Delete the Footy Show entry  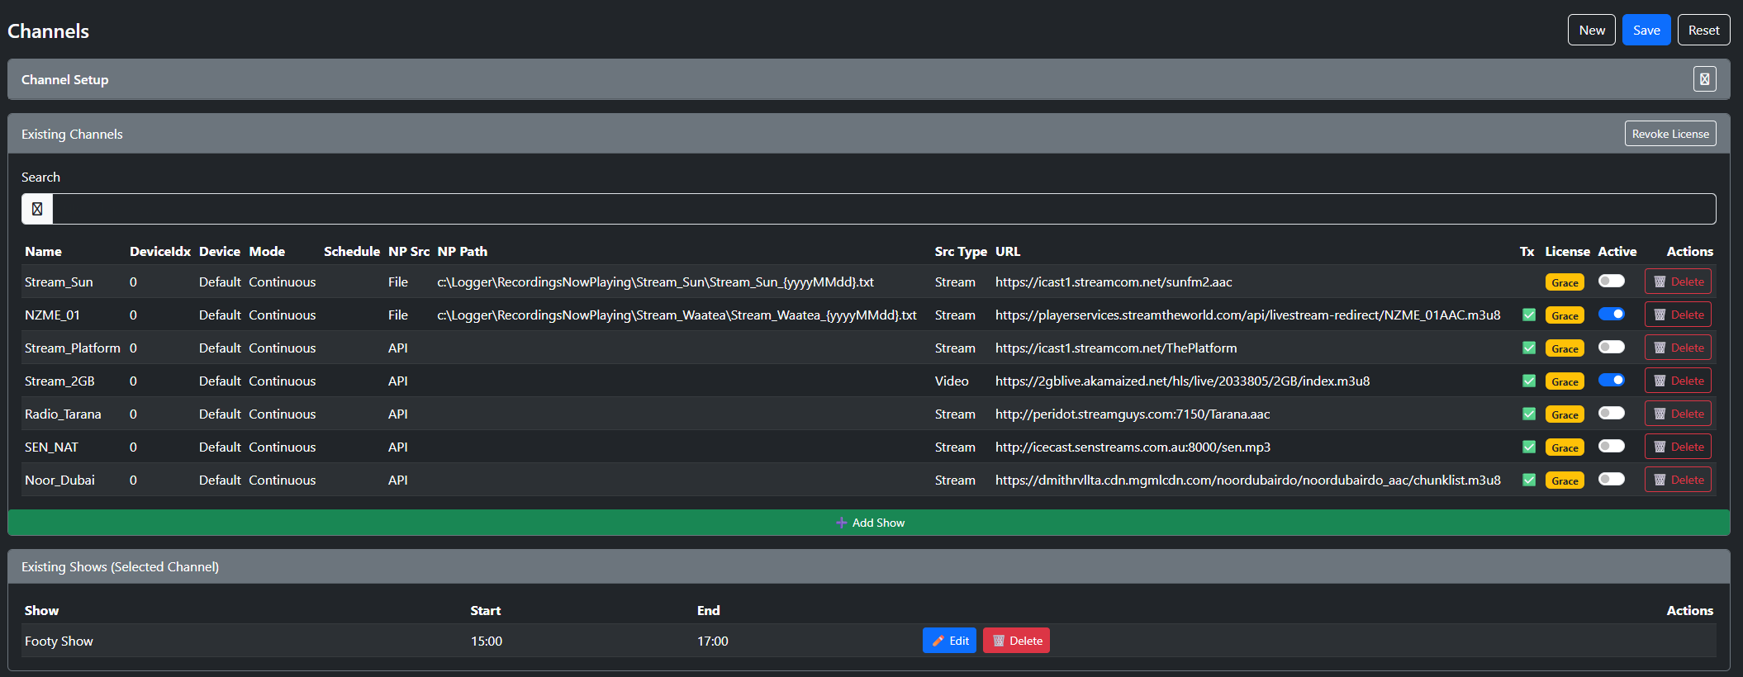click(1016, 641)
